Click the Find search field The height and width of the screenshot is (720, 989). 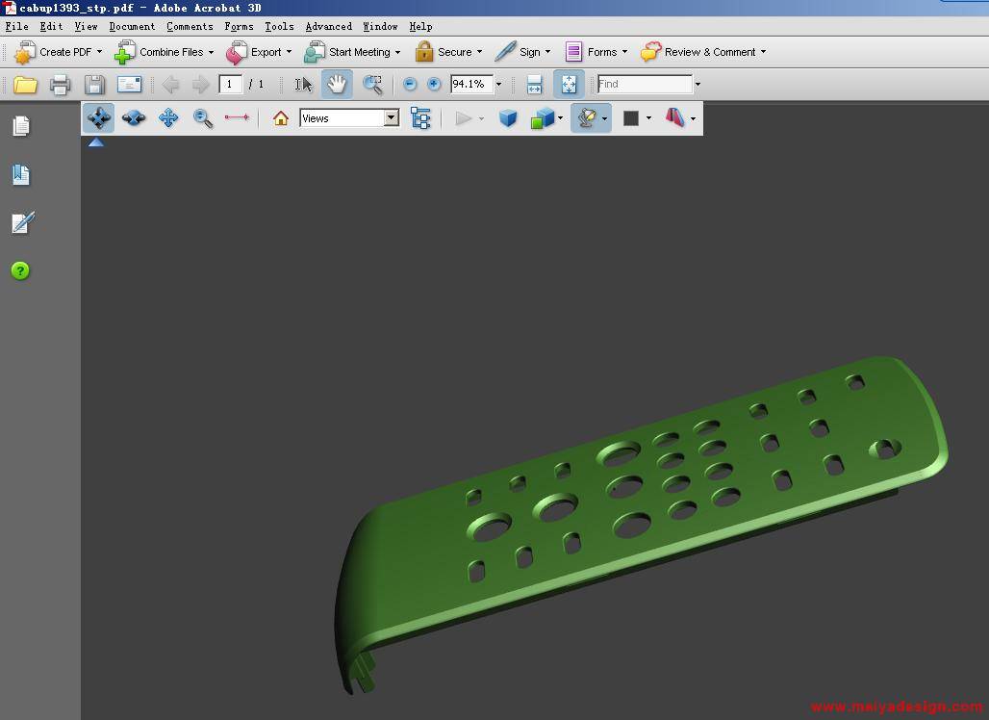(x=645, y=84)
